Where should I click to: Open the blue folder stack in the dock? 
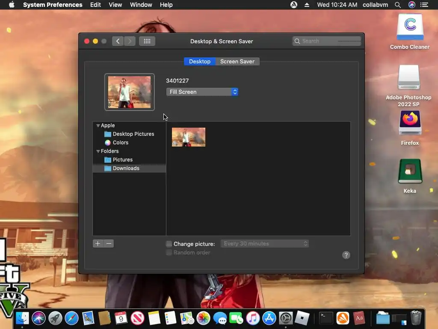[383, 318]
